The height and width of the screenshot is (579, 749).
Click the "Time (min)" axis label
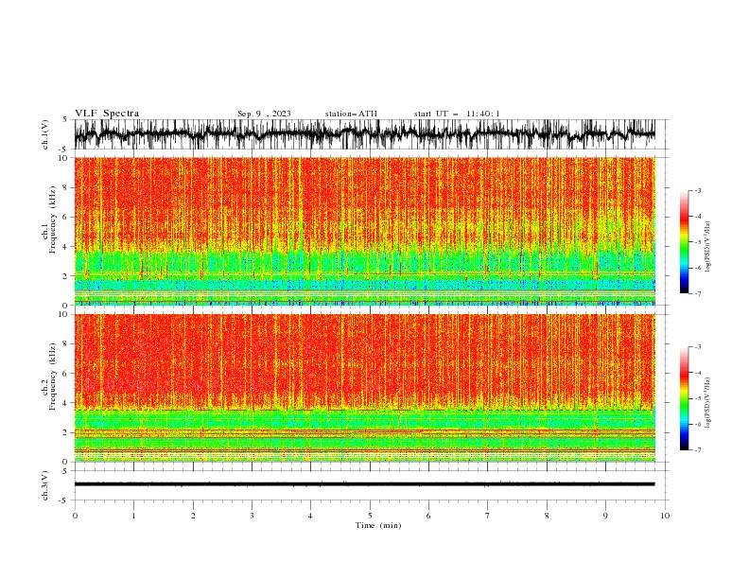(x=378, y=525)
